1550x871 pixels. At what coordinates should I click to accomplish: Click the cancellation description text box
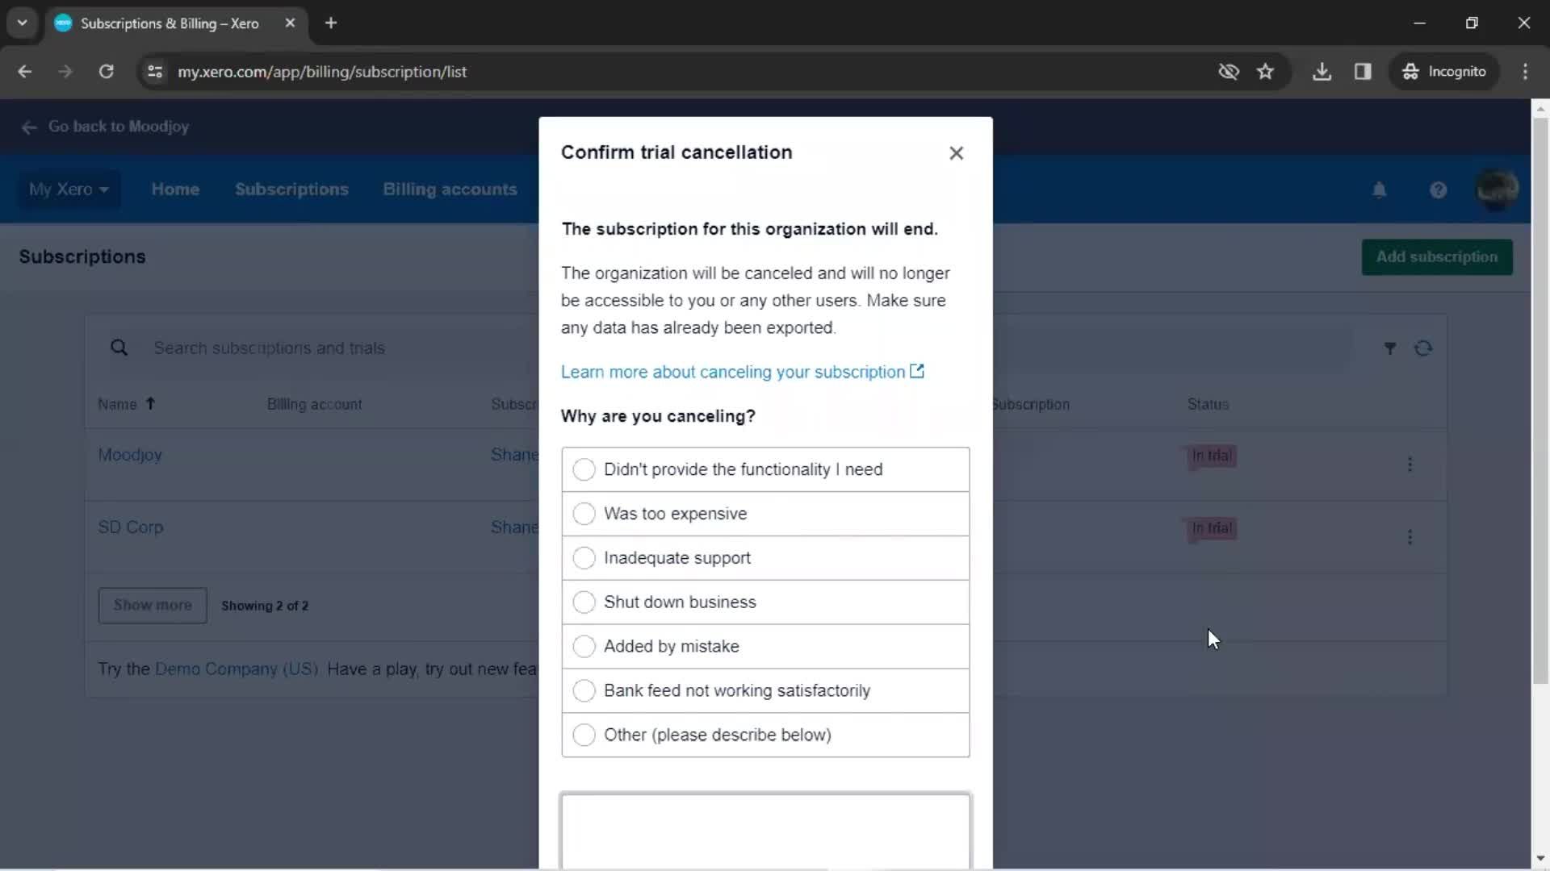click(765, 831)
